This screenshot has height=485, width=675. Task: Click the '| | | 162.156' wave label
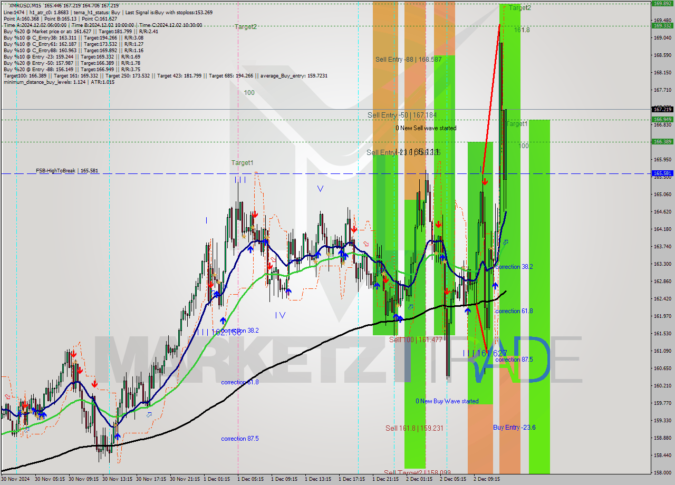point(219,332)
